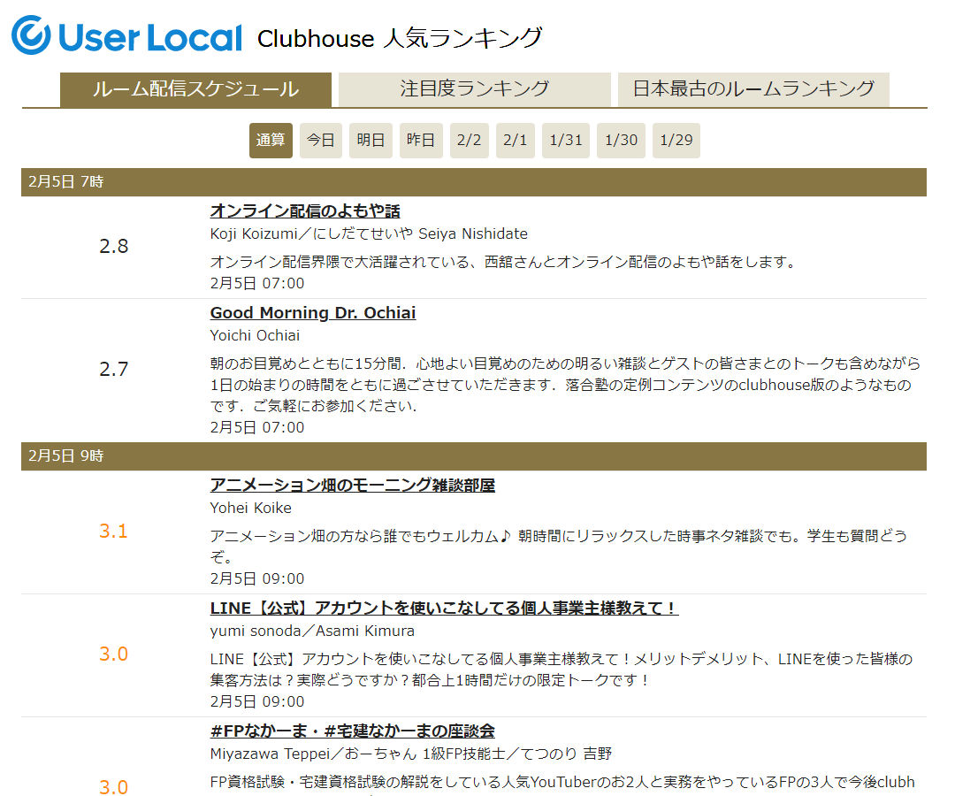
Task: Click 2月5日 09:00 under LINE room
Action: tap(257, 702)
